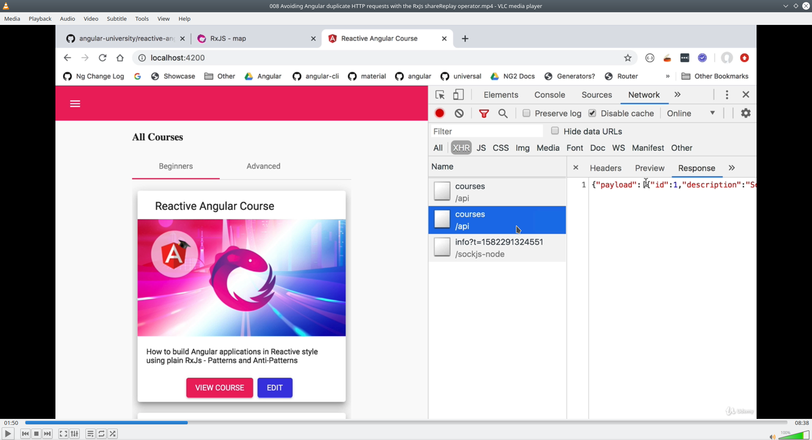Screen dimensions: 812x440
Task: Open a new browser tab
Action: click(465, 38)
